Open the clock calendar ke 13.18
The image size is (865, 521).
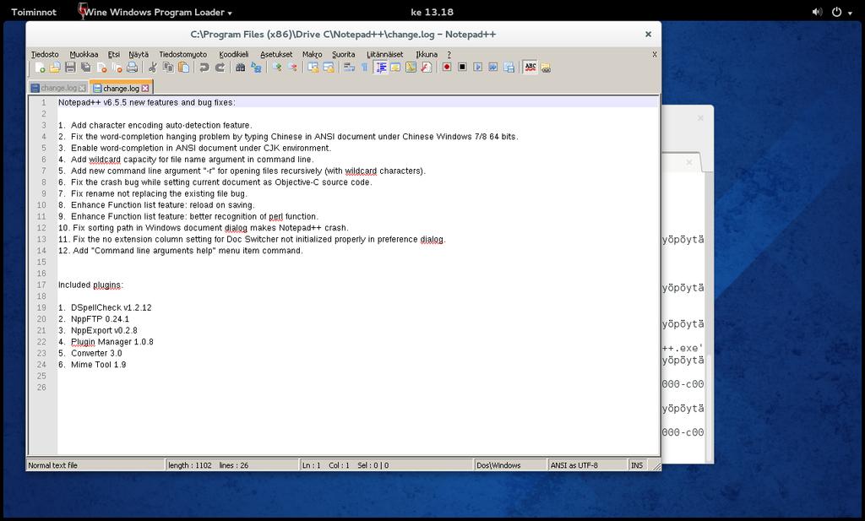432,12
